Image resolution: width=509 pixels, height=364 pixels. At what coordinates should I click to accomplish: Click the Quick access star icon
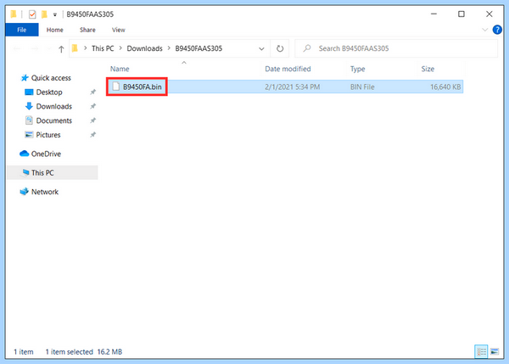point(25,78)
